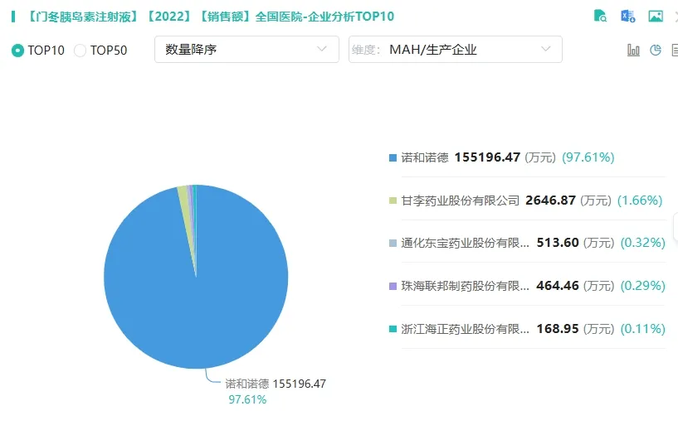678x430 pixels.
Task: Open the 维度 MAH/生产企业 dropdown
Action: [456, 49]
